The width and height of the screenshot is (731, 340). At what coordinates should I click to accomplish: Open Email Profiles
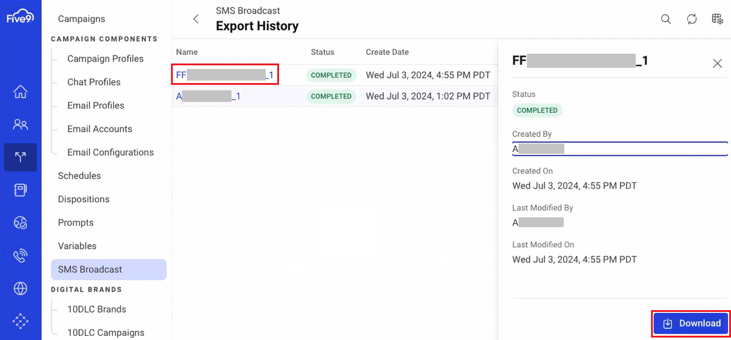coord(95,105)
